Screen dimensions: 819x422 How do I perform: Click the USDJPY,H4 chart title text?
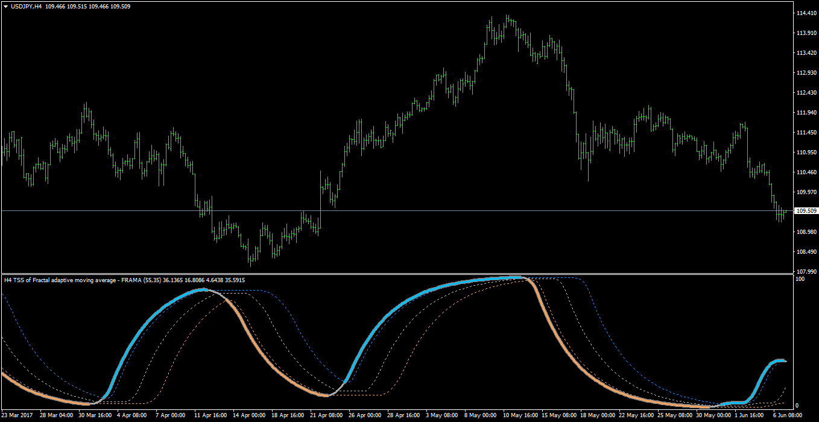(x=26, y=6)
